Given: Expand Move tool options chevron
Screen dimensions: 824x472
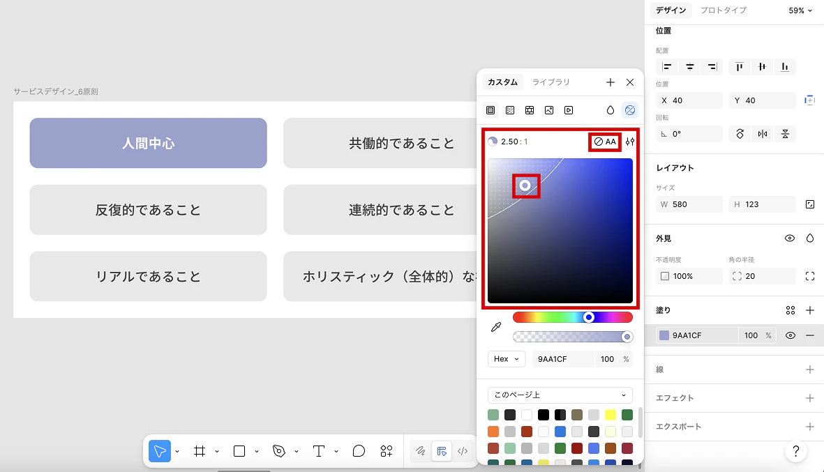Looking at the screenshot, I should pos(177,452).
